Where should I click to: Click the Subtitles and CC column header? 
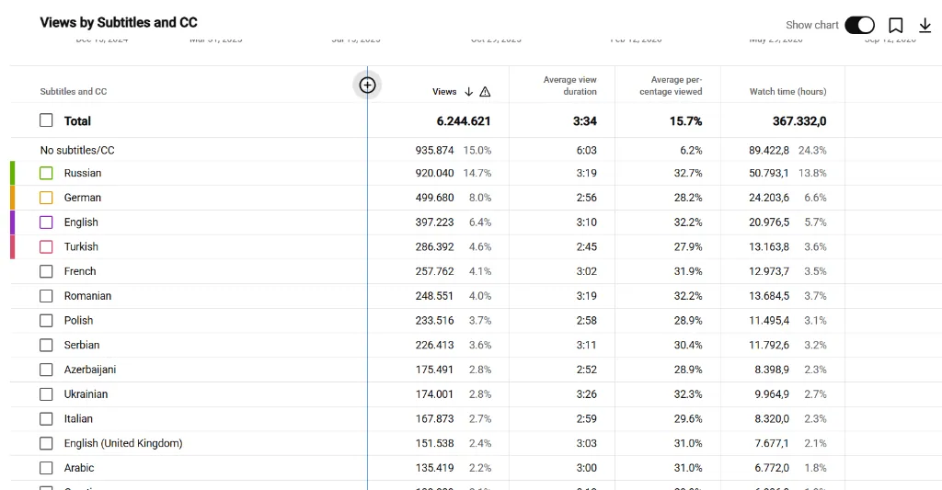[x=74, y=92]
